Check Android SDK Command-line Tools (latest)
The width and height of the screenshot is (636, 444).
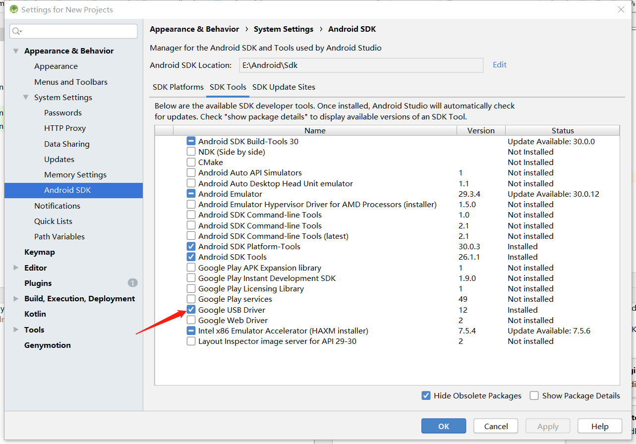pyautogui.click(x=191, y=236)
